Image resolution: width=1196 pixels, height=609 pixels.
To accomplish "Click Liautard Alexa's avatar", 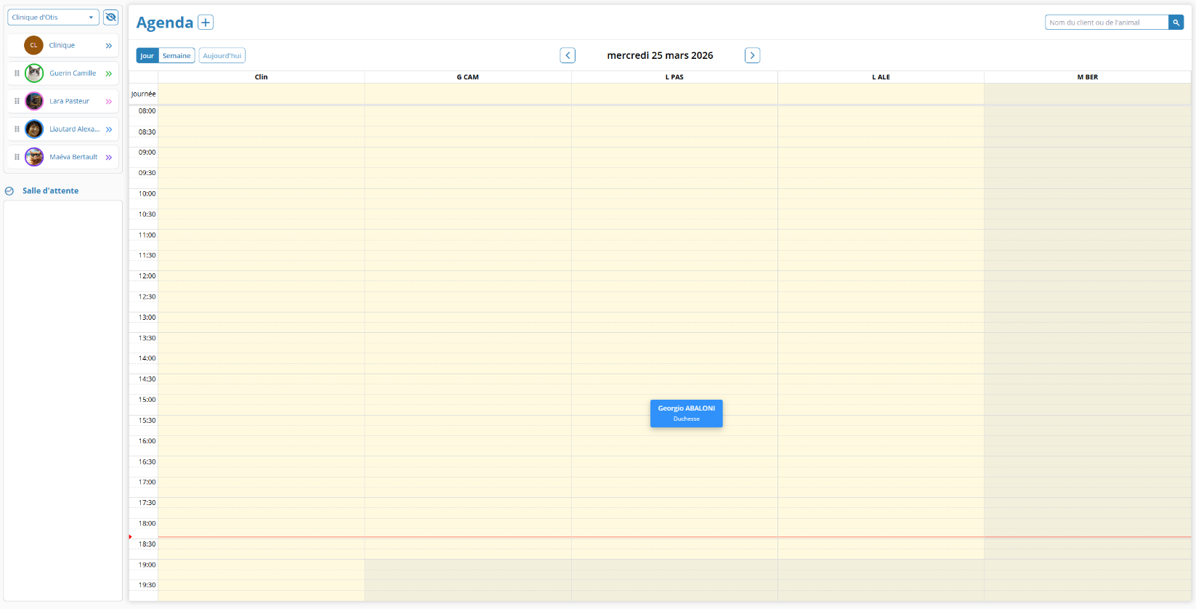I will 34,129.
